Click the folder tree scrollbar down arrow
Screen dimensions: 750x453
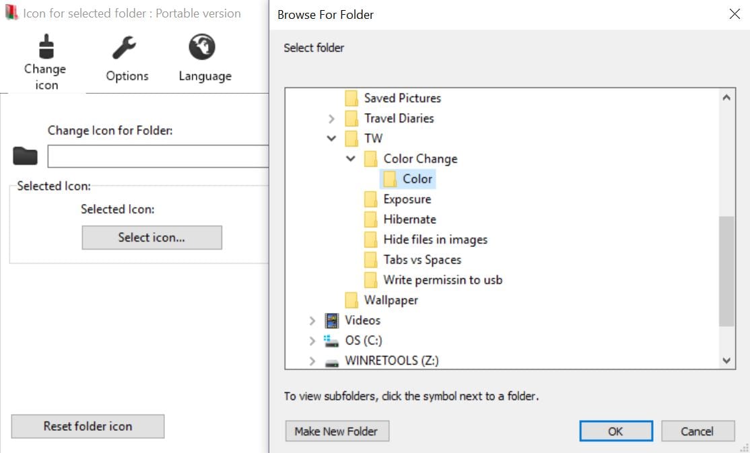[726, 360]
